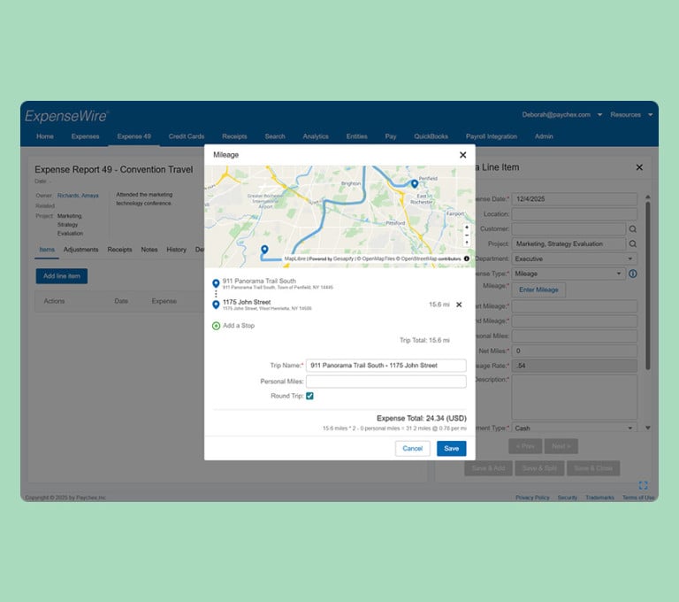Search for a Customer with magnifier icon
679x602 pixels.
coord(633,229)
